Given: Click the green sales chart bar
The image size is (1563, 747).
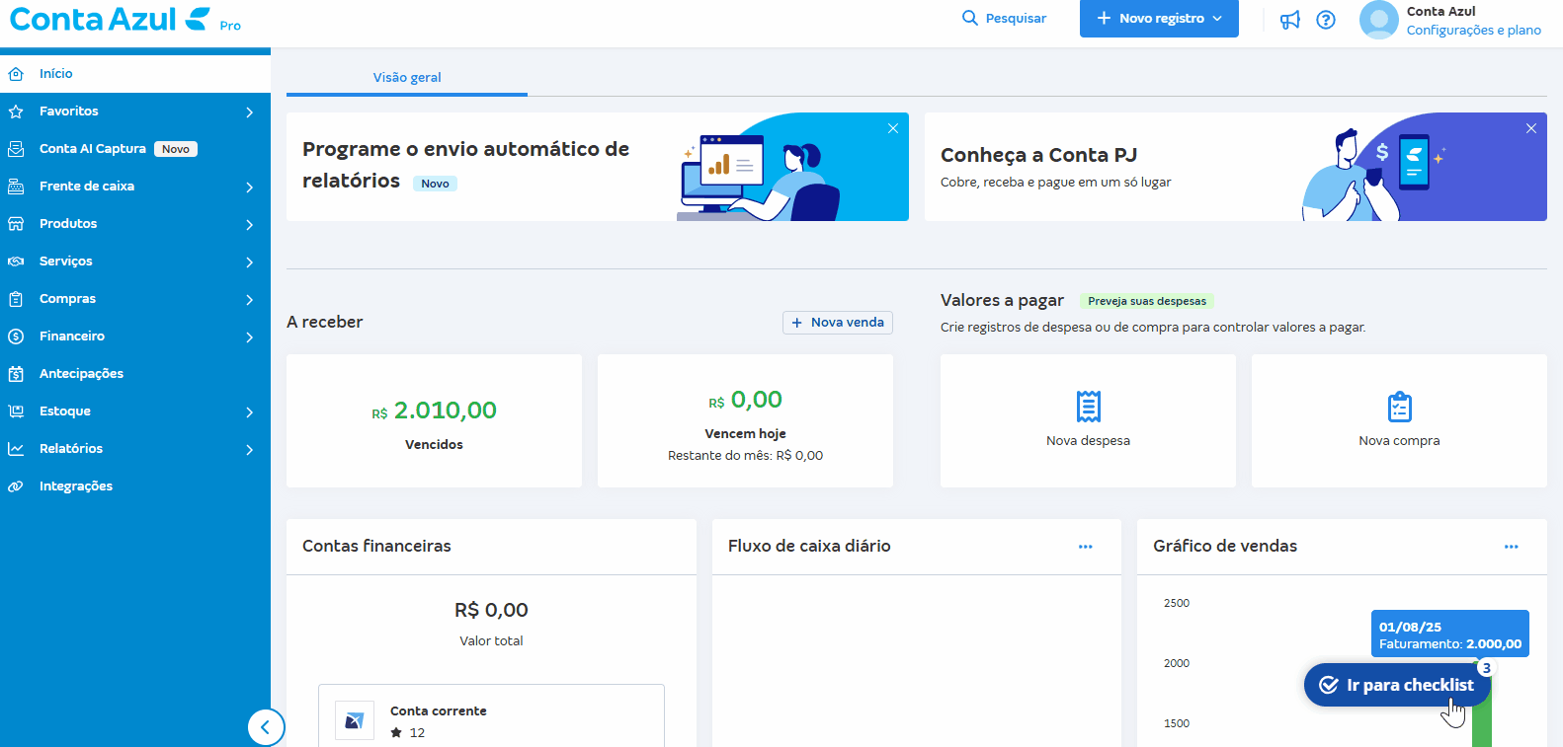Looking at the screenshot, I should [x=1482, y=725].
